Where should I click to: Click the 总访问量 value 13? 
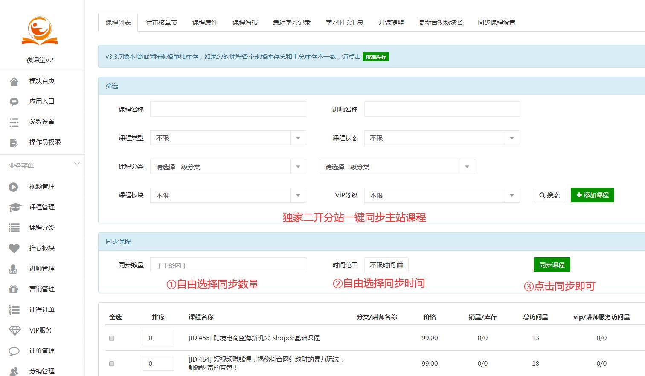(535, 338)
